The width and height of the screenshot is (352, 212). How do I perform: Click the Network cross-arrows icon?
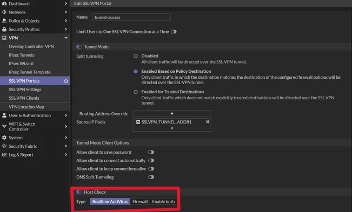[4, 12]
